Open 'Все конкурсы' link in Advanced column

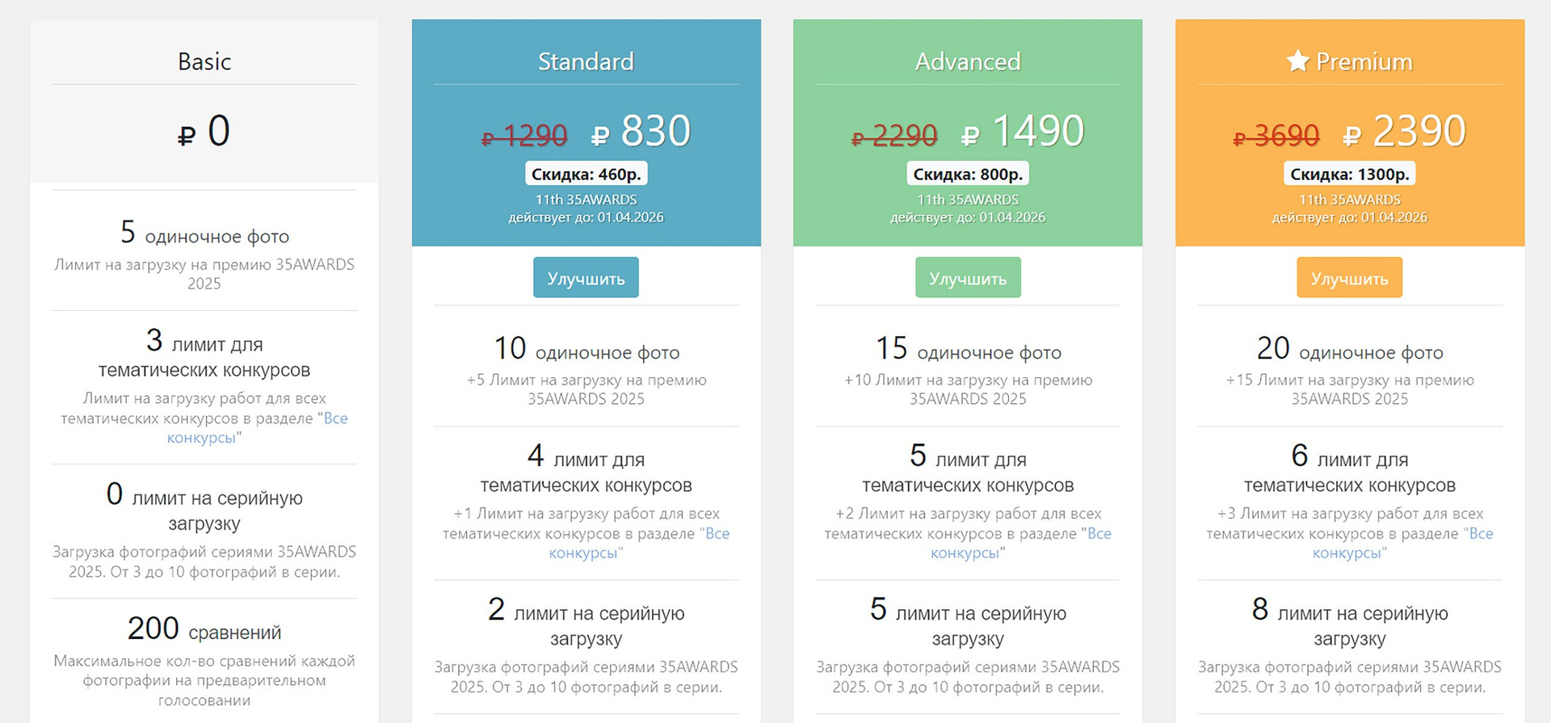coord(1021,543)
